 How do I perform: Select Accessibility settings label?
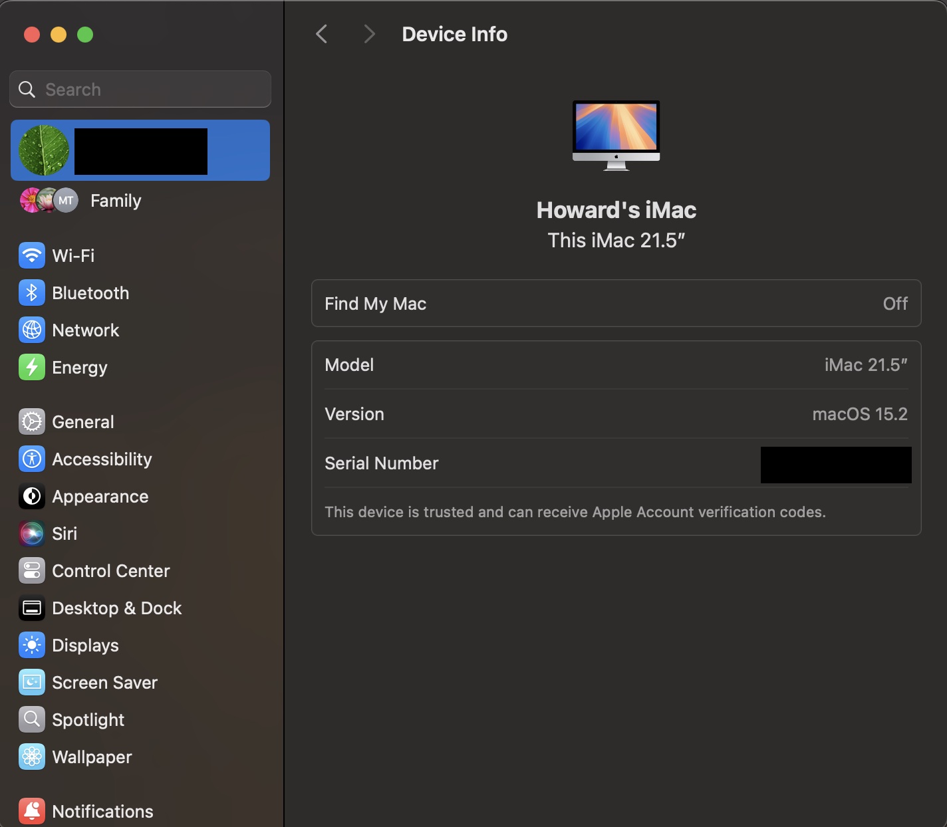(x=102, y=459)
